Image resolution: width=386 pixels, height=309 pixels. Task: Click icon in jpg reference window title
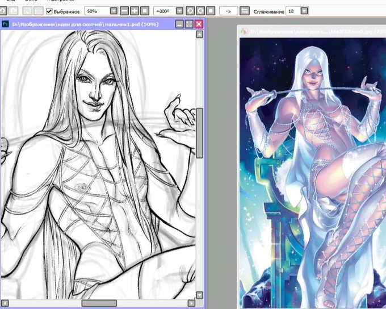click(244, 32)
